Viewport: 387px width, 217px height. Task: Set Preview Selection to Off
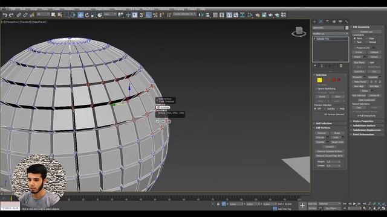pos(315,108)
